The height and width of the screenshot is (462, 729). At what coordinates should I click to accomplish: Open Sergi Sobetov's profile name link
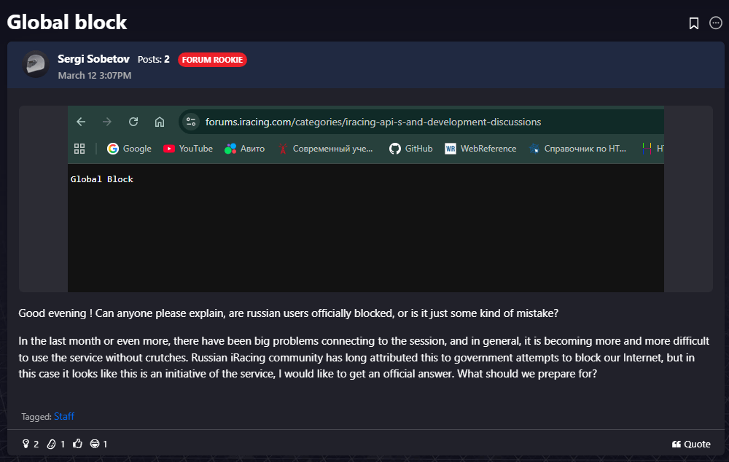pos(93,59)
